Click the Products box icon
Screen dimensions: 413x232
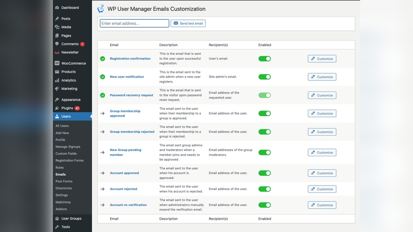[x=57, y=72]
